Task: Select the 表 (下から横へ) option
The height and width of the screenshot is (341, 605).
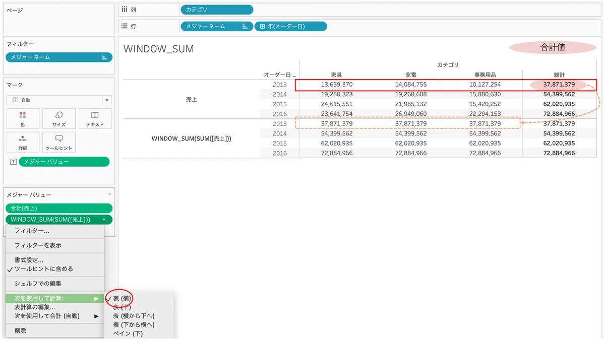Action: 133,324
